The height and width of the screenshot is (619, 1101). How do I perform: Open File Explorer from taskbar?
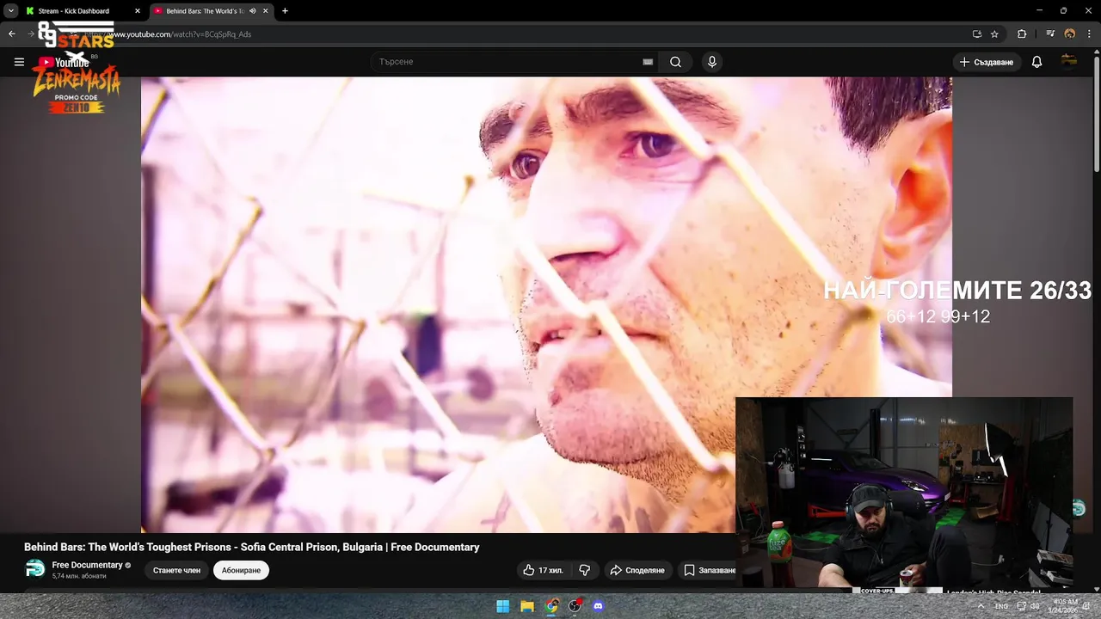coord(527,606)
